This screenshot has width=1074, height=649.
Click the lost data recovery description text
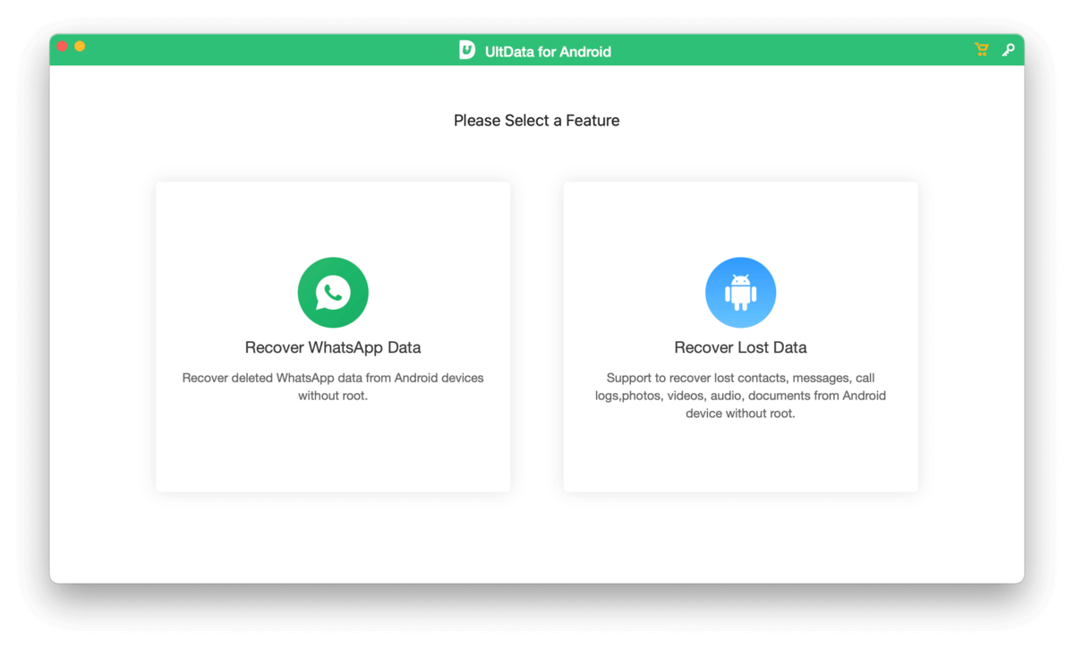tap(740, 396)
